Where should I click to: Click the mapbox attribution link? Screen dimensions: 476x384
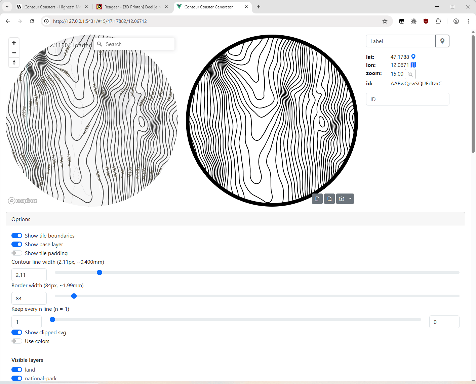[x=22, y=201]
